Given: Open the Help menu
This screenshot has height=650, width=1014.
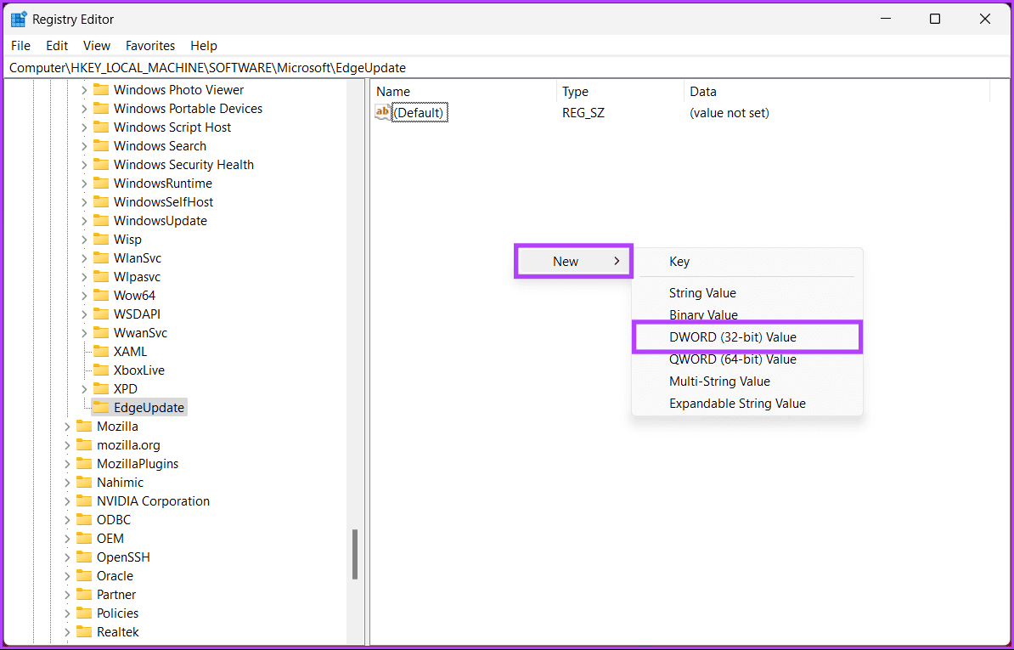Looking at the screenshot, I should pos(204,46).
